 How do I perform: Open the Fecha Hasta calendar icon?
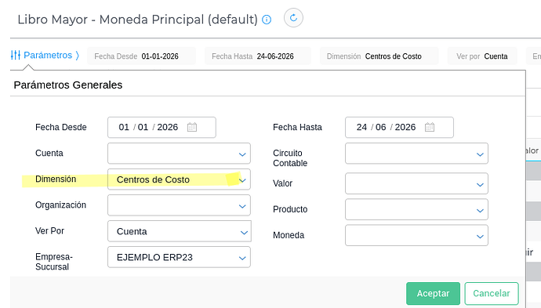point(430,127)
